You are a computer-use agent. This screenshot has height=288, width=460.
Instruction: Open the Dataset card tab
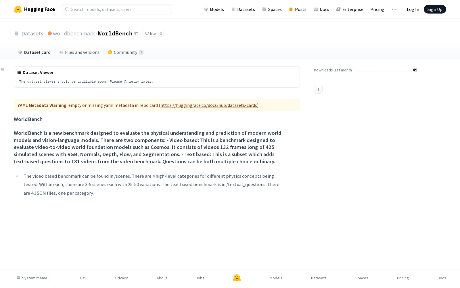tap(34, 52)
